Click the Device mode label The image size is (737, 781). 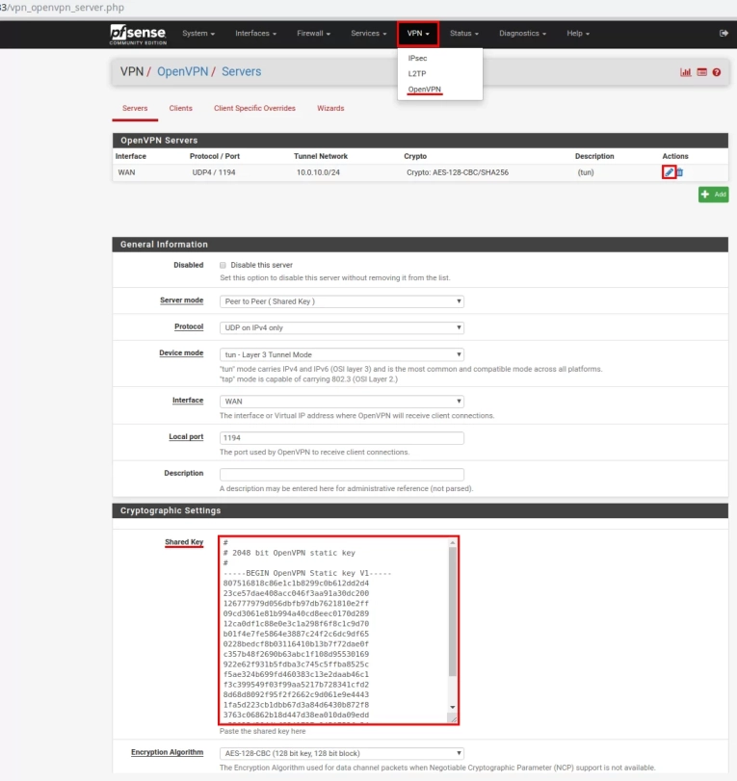[x=181, y=352]
